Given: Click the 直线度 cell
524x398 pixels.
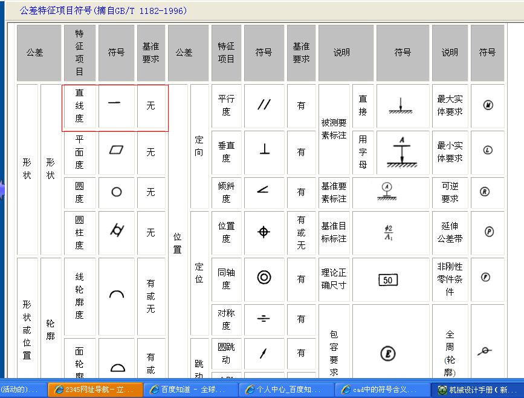Looking at the screenshot, I should [x=80, y=106].
